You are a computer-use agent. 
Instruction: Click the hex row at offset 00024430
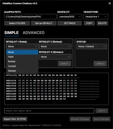[53, 81]
